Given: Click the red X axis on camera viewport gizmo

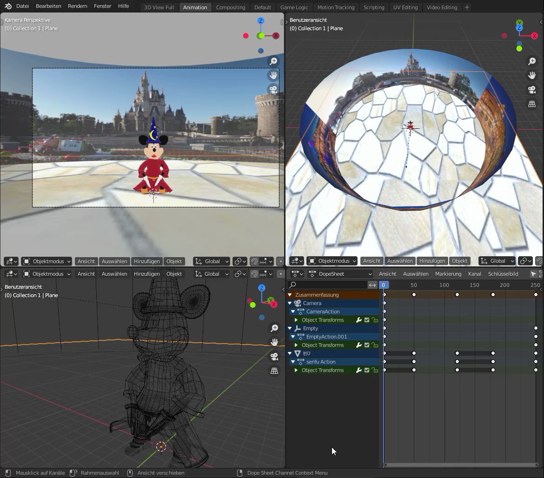Looking at the screenshot, I should pyautogui.click(x=276, y=36).
